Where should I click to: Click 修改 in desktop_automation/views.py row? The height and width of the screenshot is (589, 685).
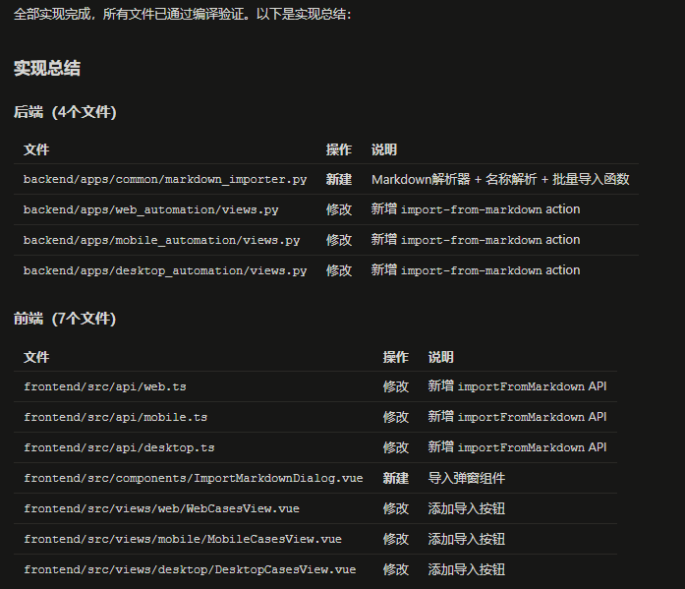339,271
